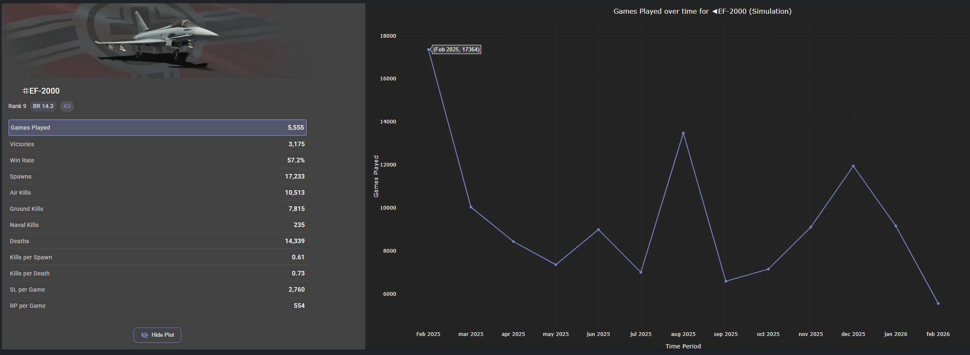Click the feb 2026 data point on chart
Viewport: 970px width, 355px height.
[938, 304]
